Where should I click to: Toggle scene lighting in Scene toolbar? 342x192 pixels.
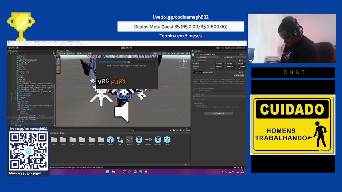click(x=164, y=54)
